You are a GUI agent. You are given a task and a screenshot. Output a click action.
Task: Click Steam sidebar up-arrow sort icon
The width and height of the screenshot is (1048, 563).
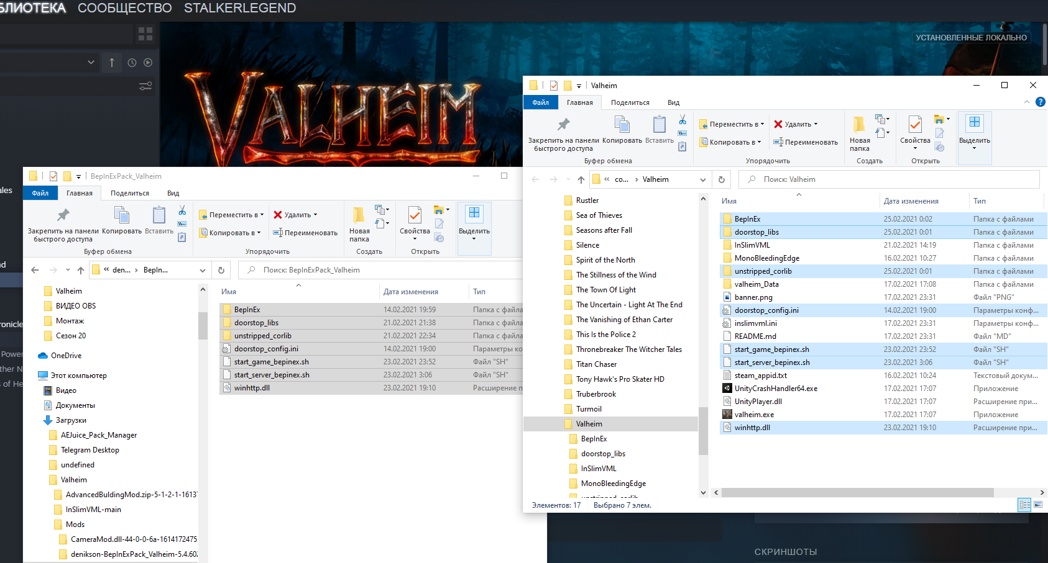(112, 63)
